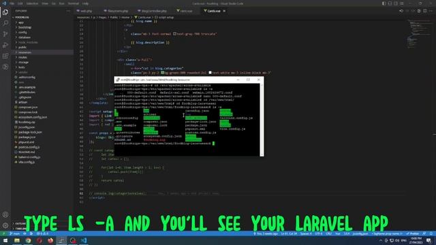Open the Extensions view
Viewport: 436px width, 245px height.
5,56
